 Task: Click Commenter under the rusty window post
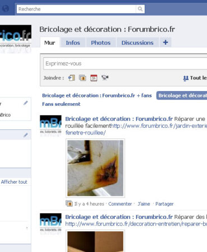tap(120, 204)
